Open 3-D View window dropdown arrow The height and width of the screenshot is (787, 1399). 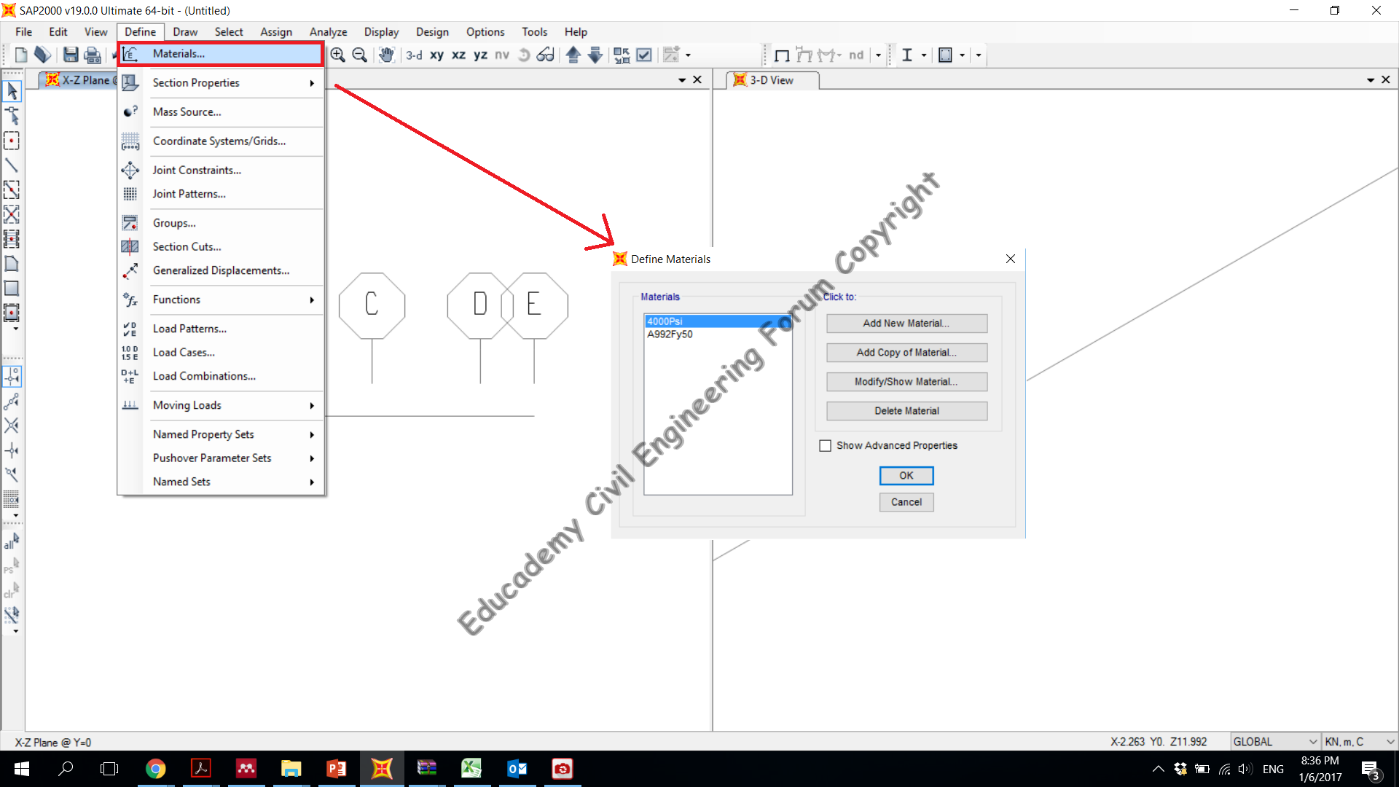click(1371, 80)
